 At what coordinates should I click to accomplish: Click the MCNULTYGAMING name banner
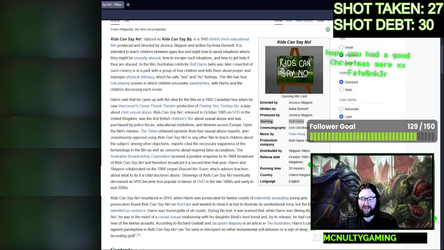(x=375, y=238)
